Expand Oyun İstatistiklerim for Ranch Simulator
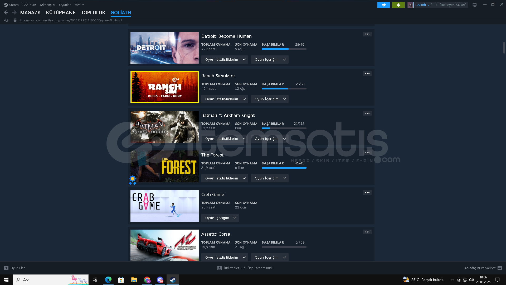Viewport: 506px width, 285px height. [225, 99]
